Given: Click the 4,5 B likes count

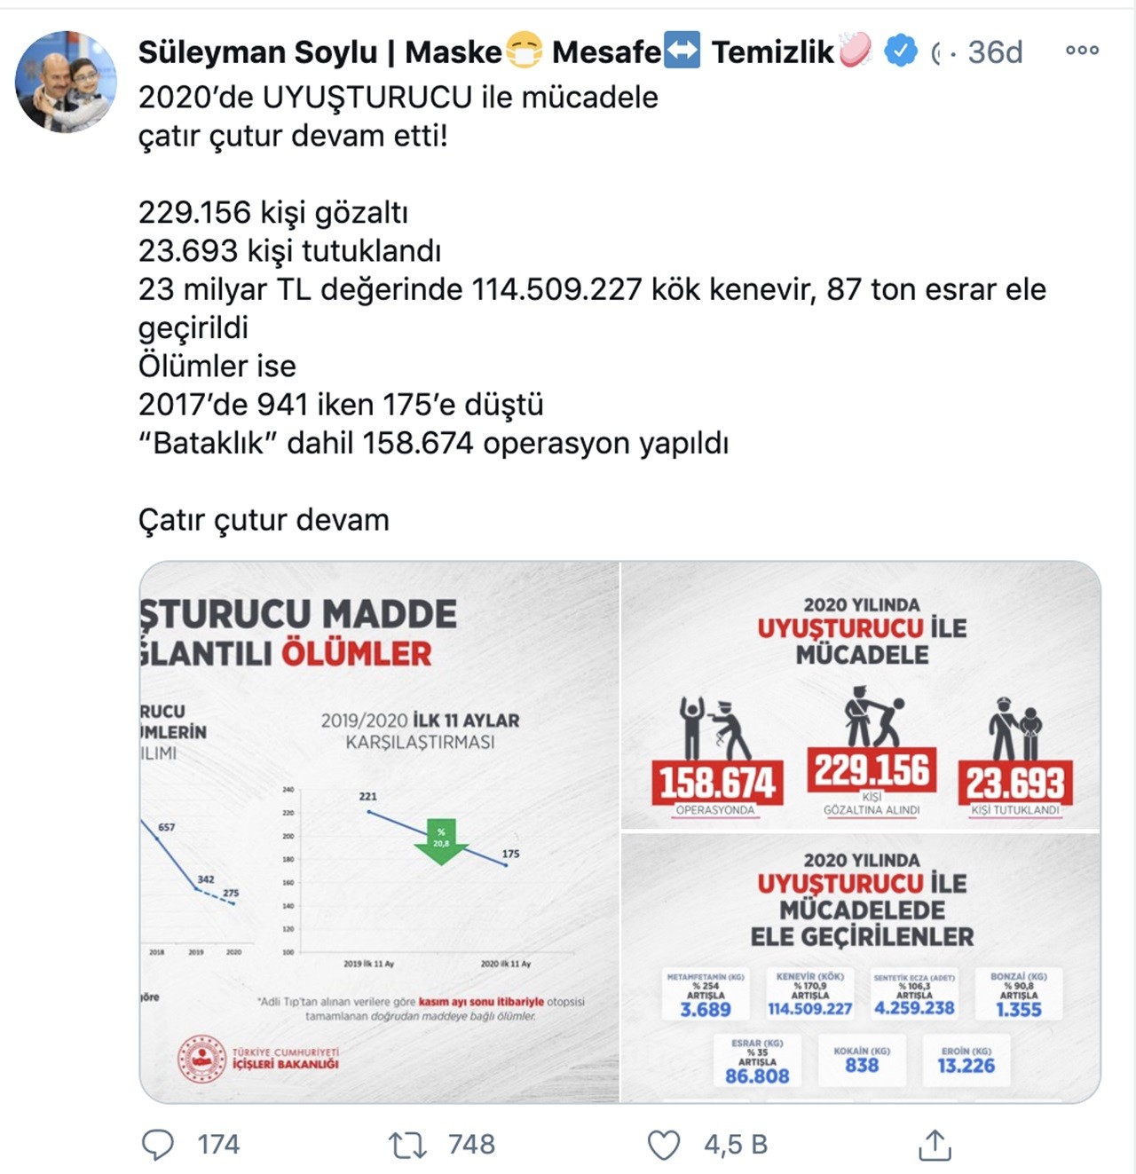Looking at the screenshot, I should [736, 1145].
